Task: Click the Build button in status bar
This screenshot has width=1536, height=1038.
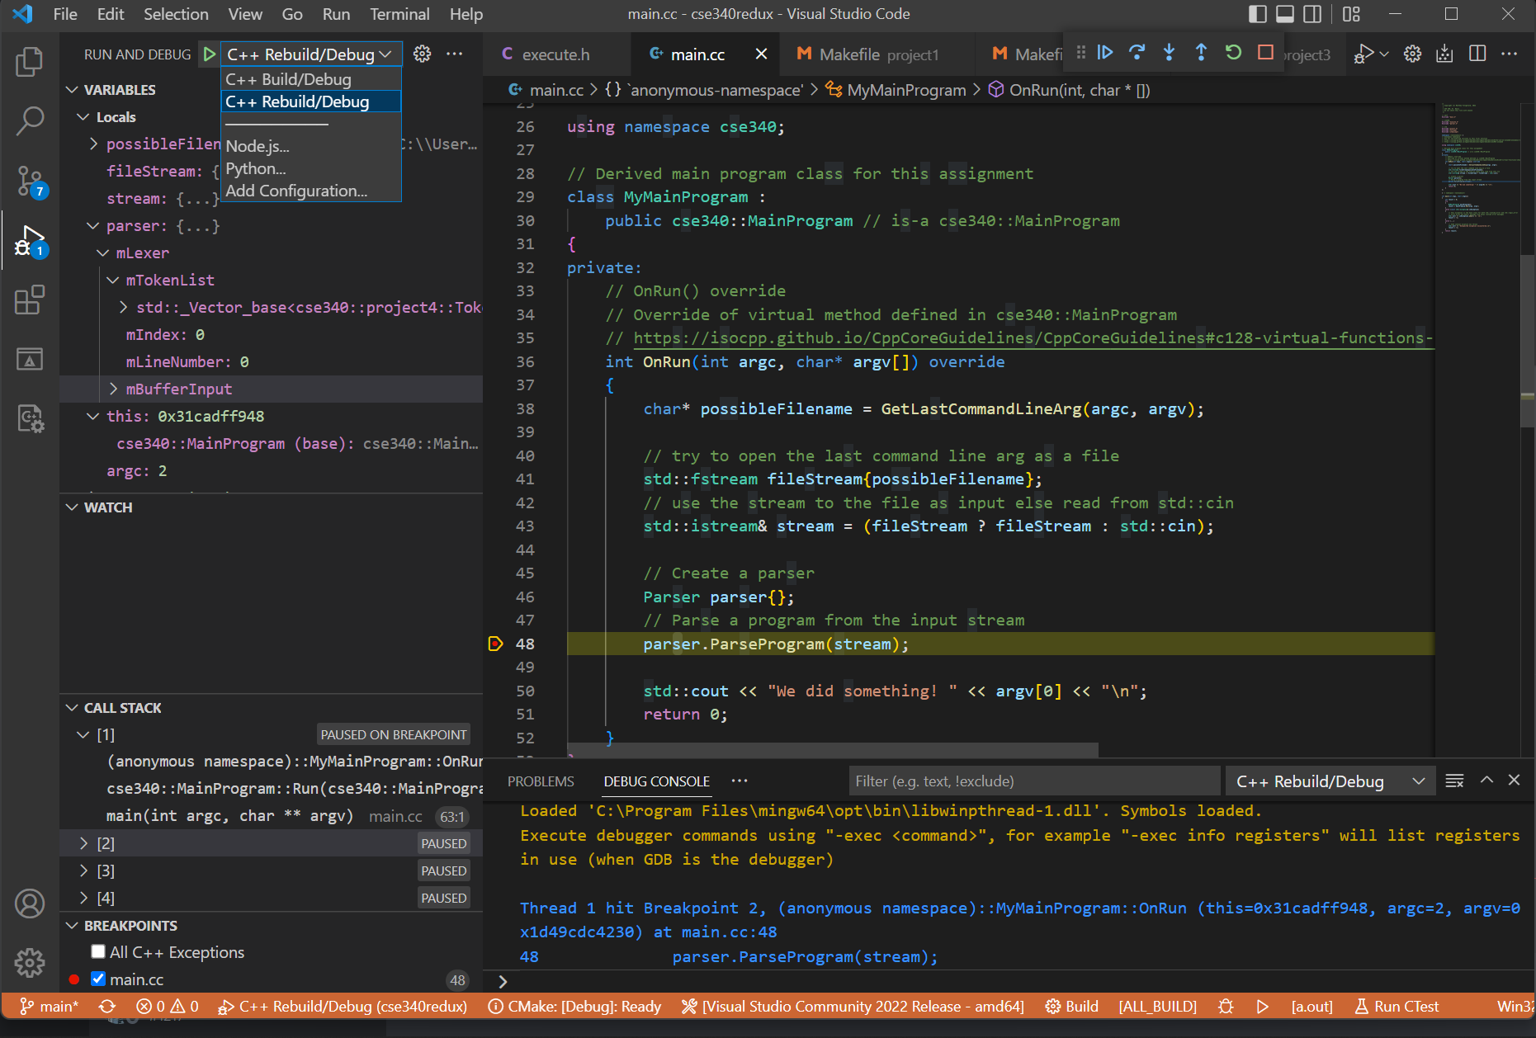Action: point(1071,1006)
